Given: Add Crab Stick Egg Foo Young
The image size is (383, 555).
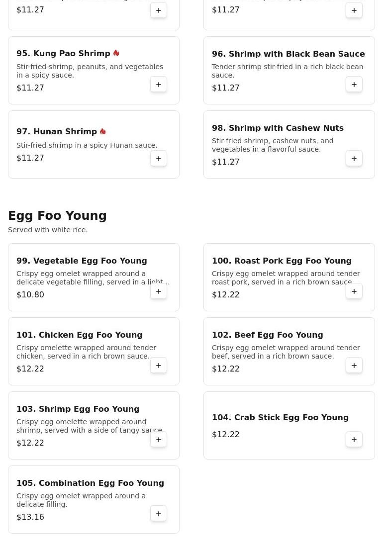Looking at the screenshot, I should 354,440.
